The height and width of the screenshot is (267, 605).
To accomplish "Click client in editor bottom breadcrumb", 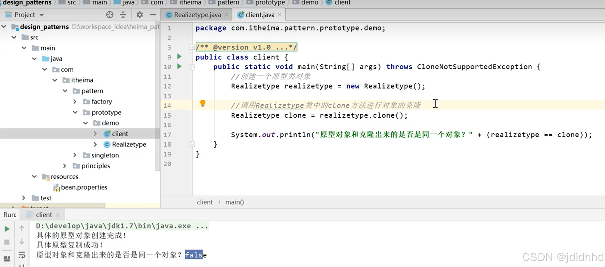I will point(205,202).
